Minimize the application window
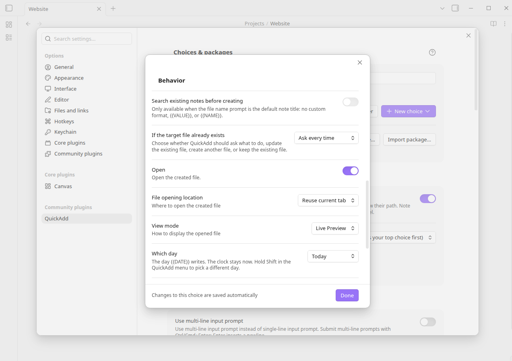Viewport: 512px width, 361px height. tap(471, 8)
